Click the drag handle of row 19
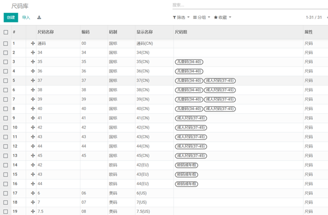Screen dimensions: 328x215 [x=33, y=211]
